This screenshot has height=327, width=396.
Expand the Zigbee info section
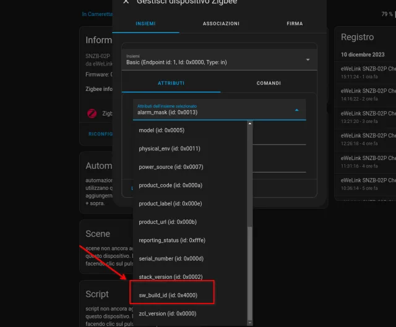99,89
